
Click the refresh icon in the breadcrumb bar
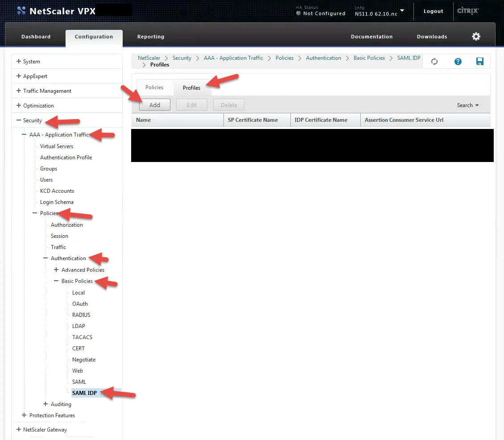(434, 62)
